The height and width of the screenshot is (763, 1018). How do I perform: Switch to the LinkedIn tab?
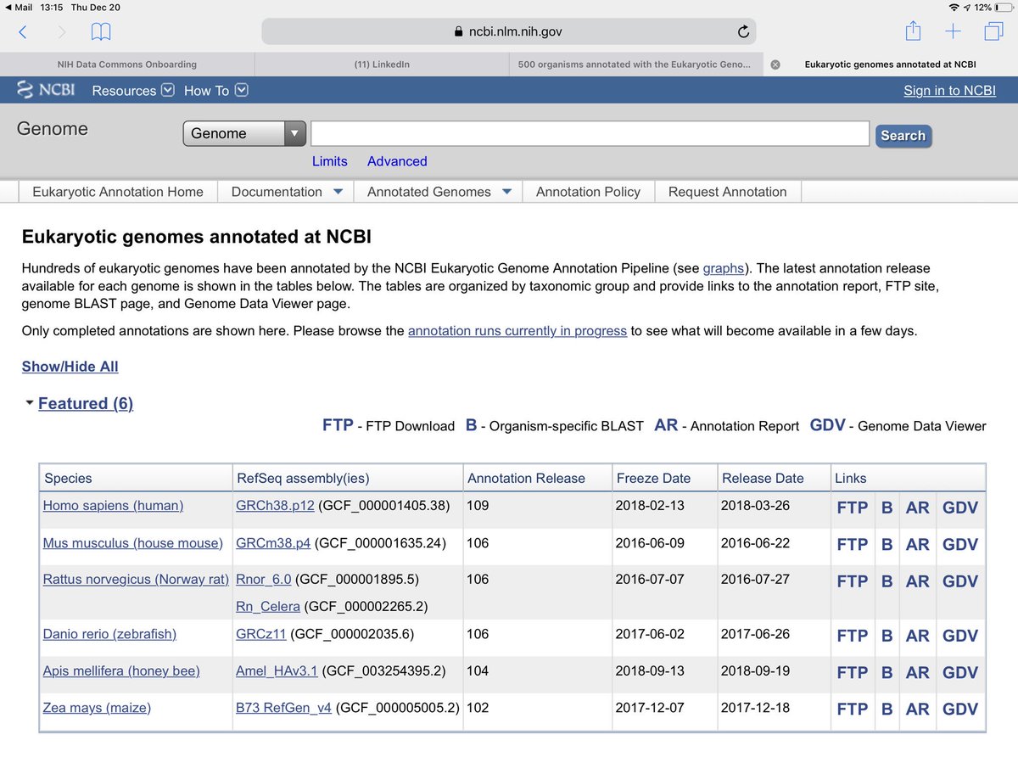382,65
